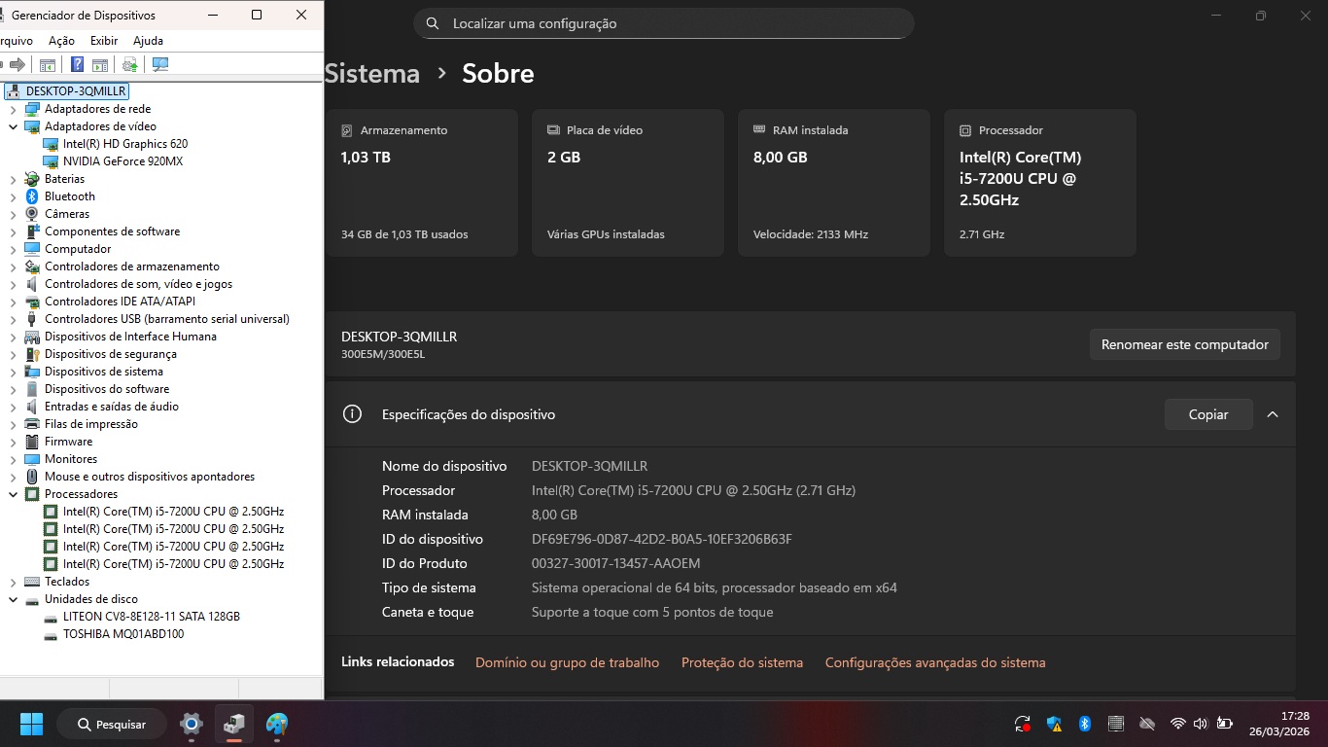Open the Ação menu
The height and width of the screenshot is (747, 1328).
(61, 41)
